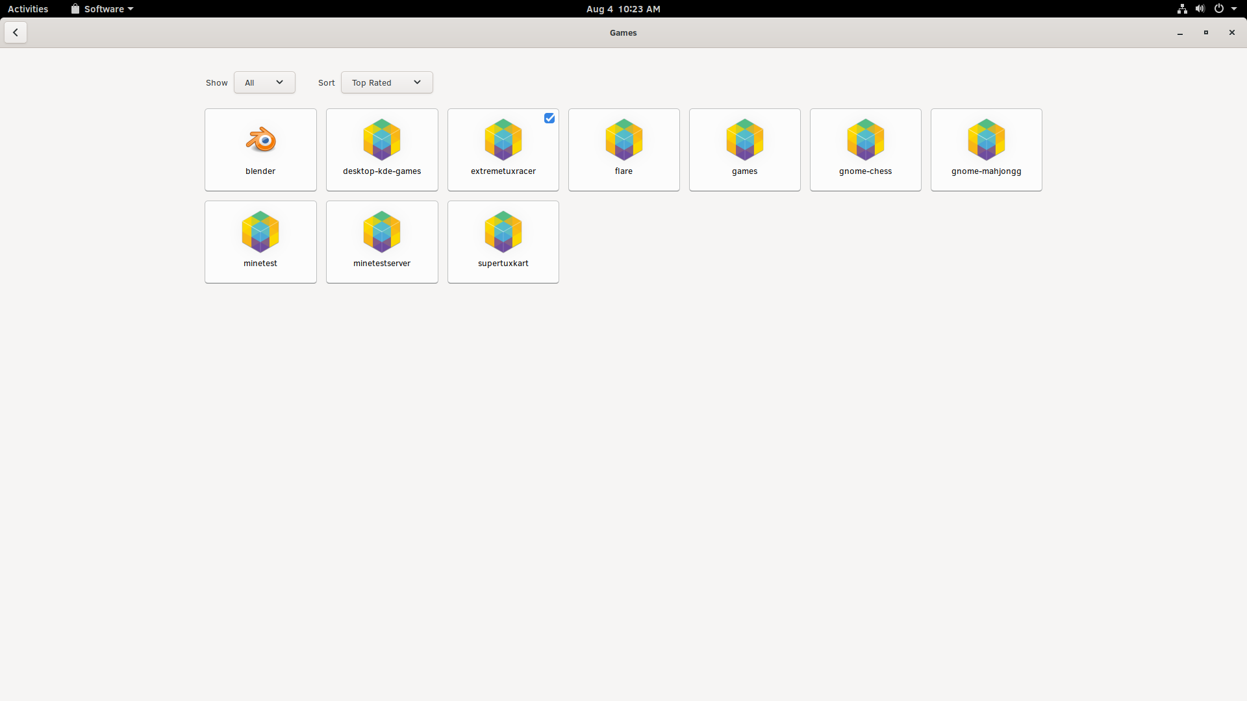Click the supertuxkart label text
This screenshot has width=1247, height=701.
point(503,264)
